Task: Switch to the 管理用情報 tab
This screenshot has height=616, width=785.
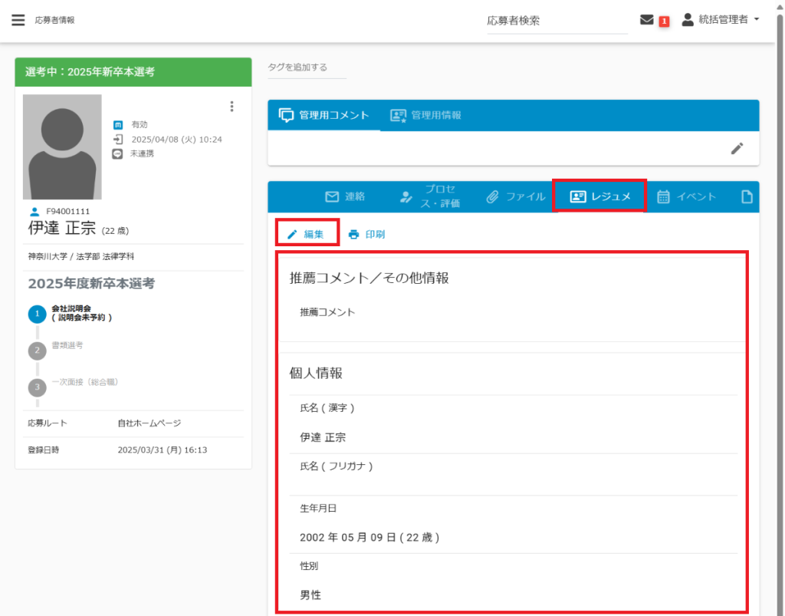Action: (425, 115)
